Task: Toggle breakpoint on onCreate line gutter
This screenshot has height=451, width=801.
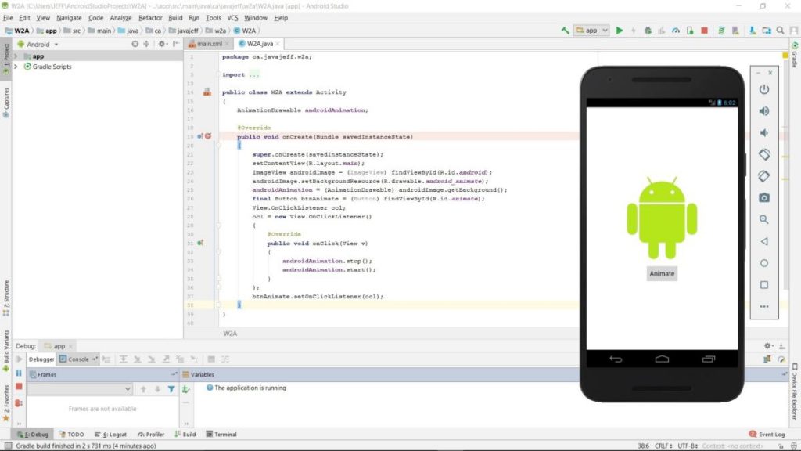Action: 208,136
